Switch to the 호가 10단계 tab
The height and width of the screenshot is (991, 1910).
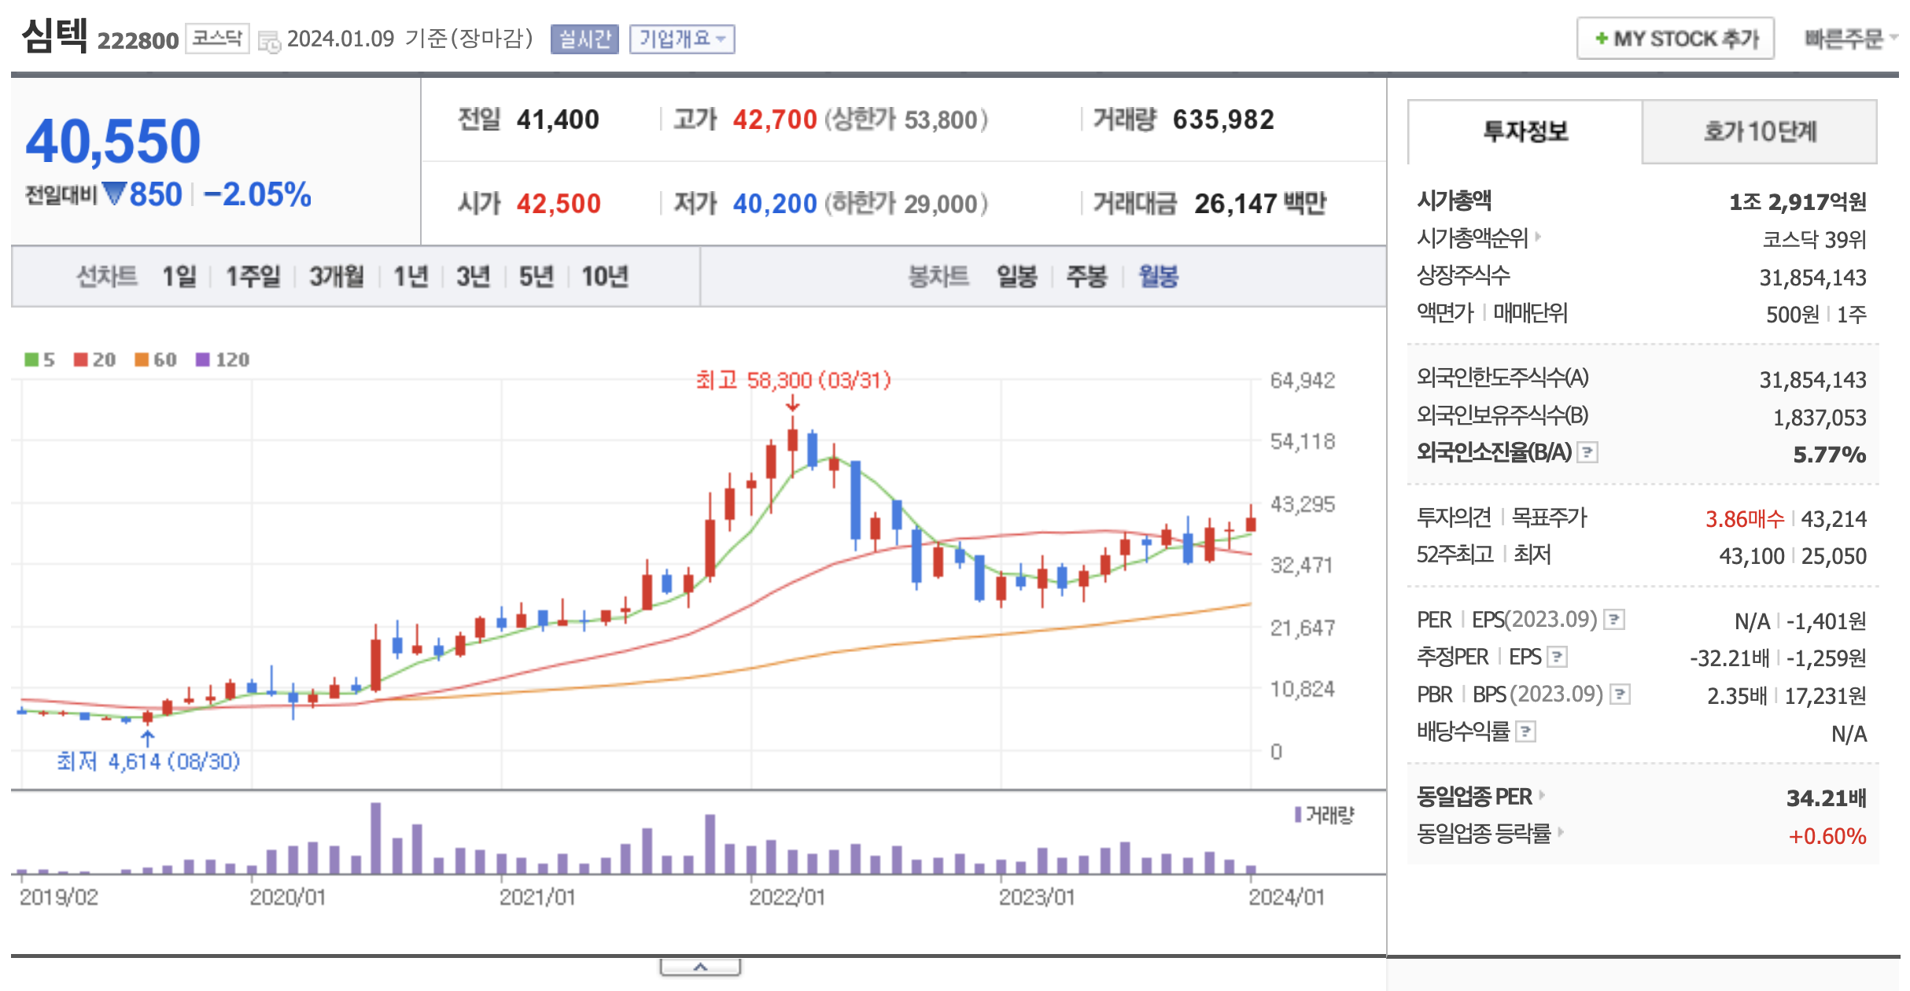point(1759,131)
